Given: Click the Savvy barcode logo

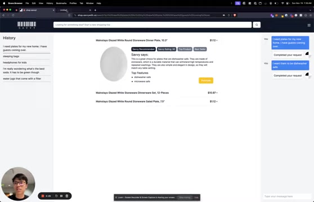Looking at the screenshot, I should tap(26, 25).
